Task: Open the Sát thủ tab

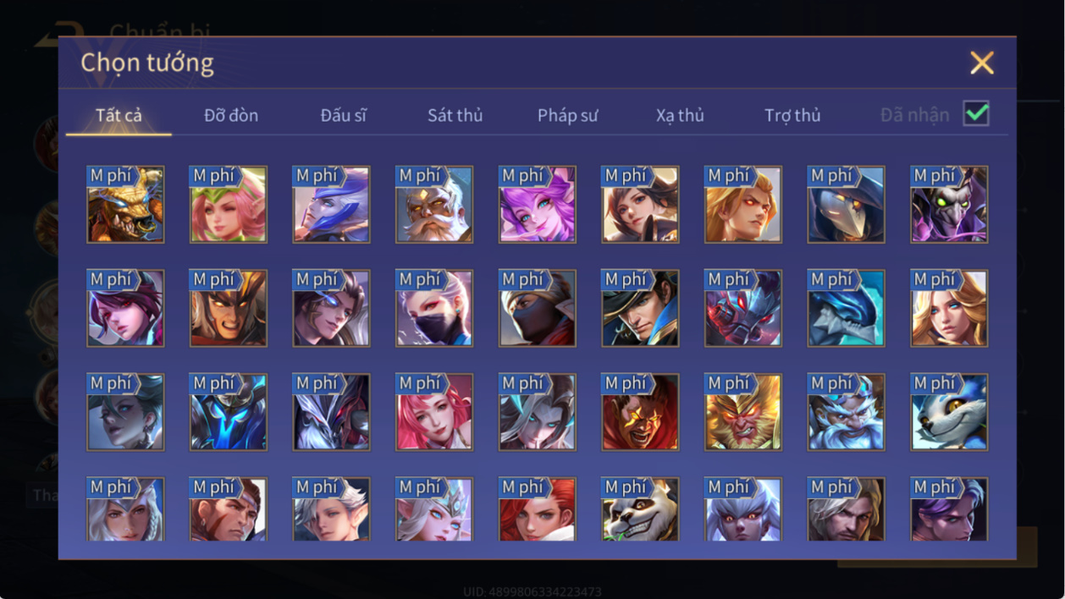Action: click(455, 115)
